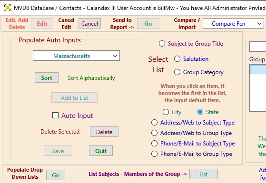
Task: Choose Subject to Group Title option
Action: coord(162,44)
